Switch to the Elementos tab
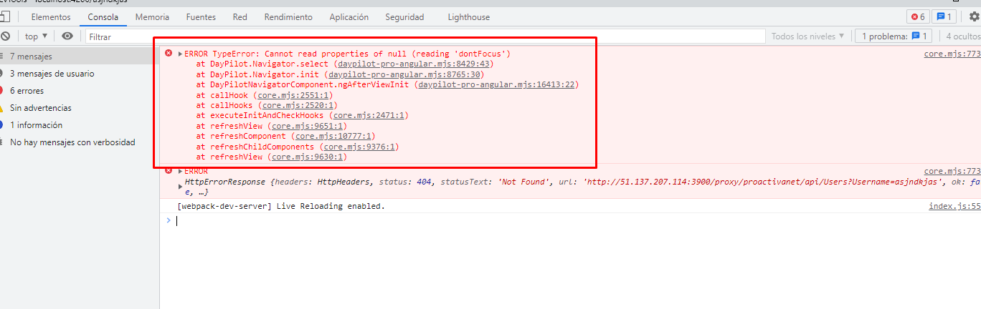The width and height of the screenshot is (981, 309). tap(51, 16)
